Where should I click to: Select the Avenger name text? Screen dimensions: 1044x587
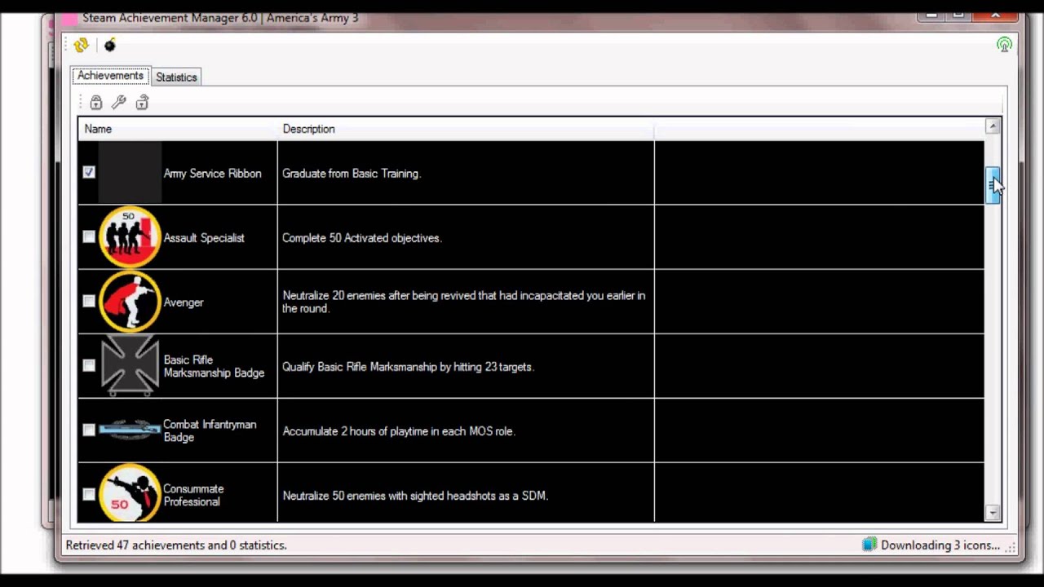(184, 302)
